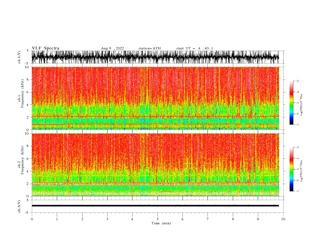This screenshot has height=246, width=319.
Task: Click the time axis tick label "5"
Action: pos(157,219)
